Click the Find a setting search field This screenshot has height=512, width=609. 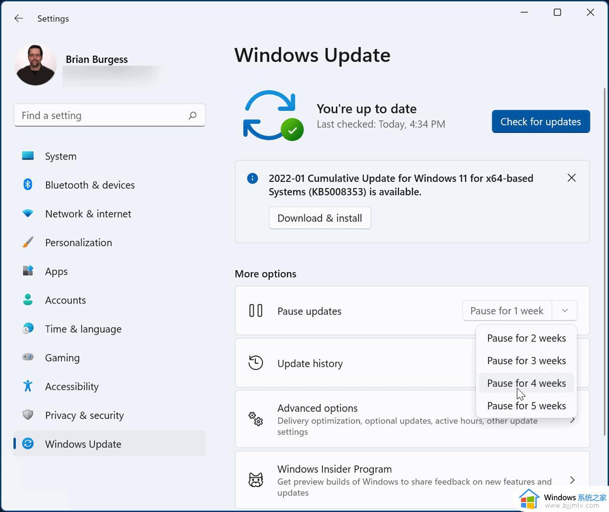(x=110, y=115)
